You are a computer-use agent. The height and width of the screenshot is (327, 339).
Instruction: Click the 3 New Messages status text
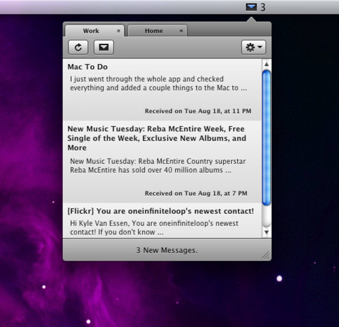pyautogui.click(x=167, y=250)
